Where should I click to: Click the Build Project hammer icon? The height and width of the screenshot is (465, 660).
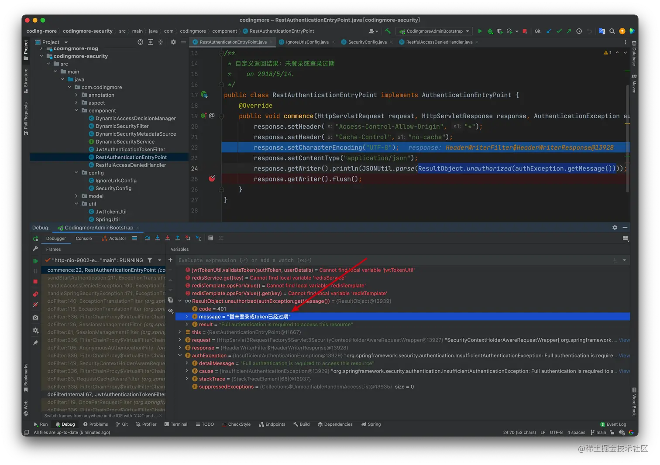(x=388, y=31)
